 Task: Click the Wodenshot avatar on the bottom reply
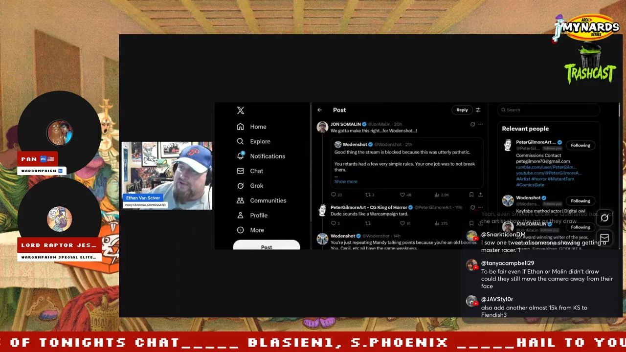click(322, 239)
